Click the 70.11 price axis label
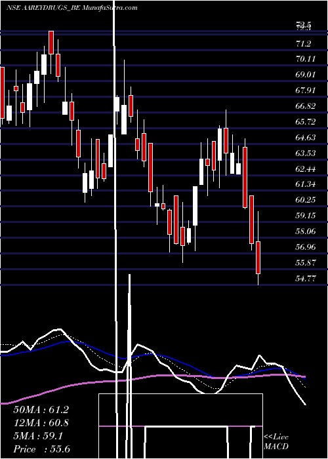This screenshot has width=328, height=459. coord(306,59)
